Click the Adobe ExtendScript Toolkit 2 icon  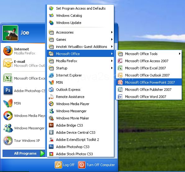51,140
